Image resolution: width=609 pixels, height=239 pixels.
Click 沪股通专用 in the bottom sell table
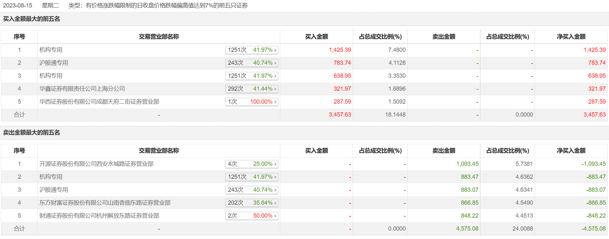tap(54, 190)
